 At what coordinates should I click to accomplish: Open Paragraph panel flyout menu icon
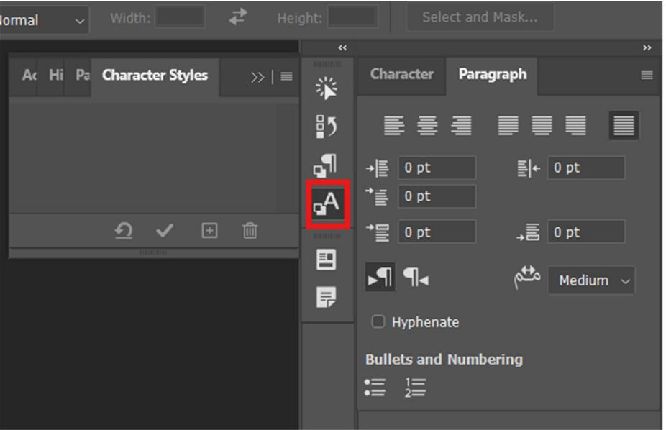[x=647, y=75]
